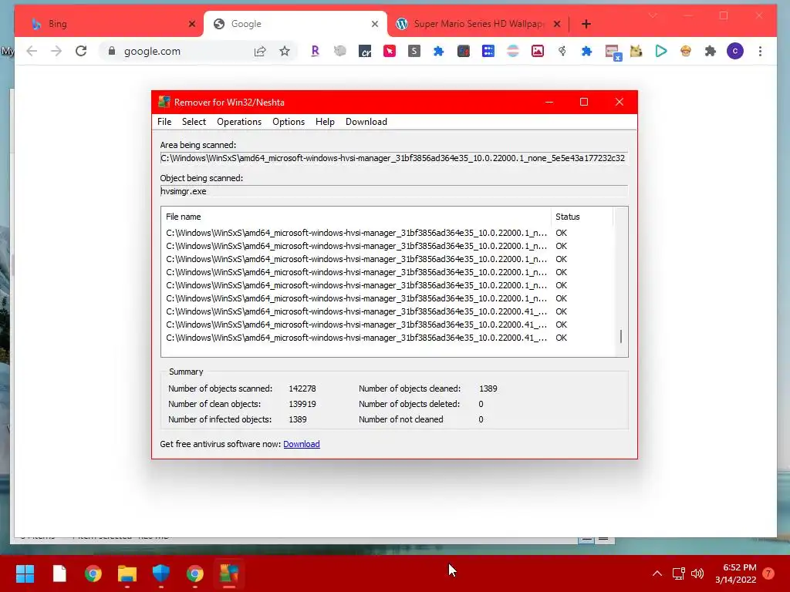Click the Chrome back arrow

pos(32,51)
